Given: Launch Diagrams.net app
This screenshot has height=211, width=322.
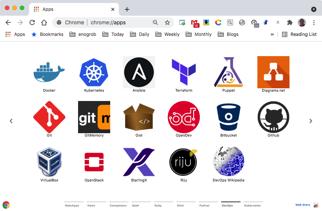Looking at the screenshot, I should pos(273,72).
